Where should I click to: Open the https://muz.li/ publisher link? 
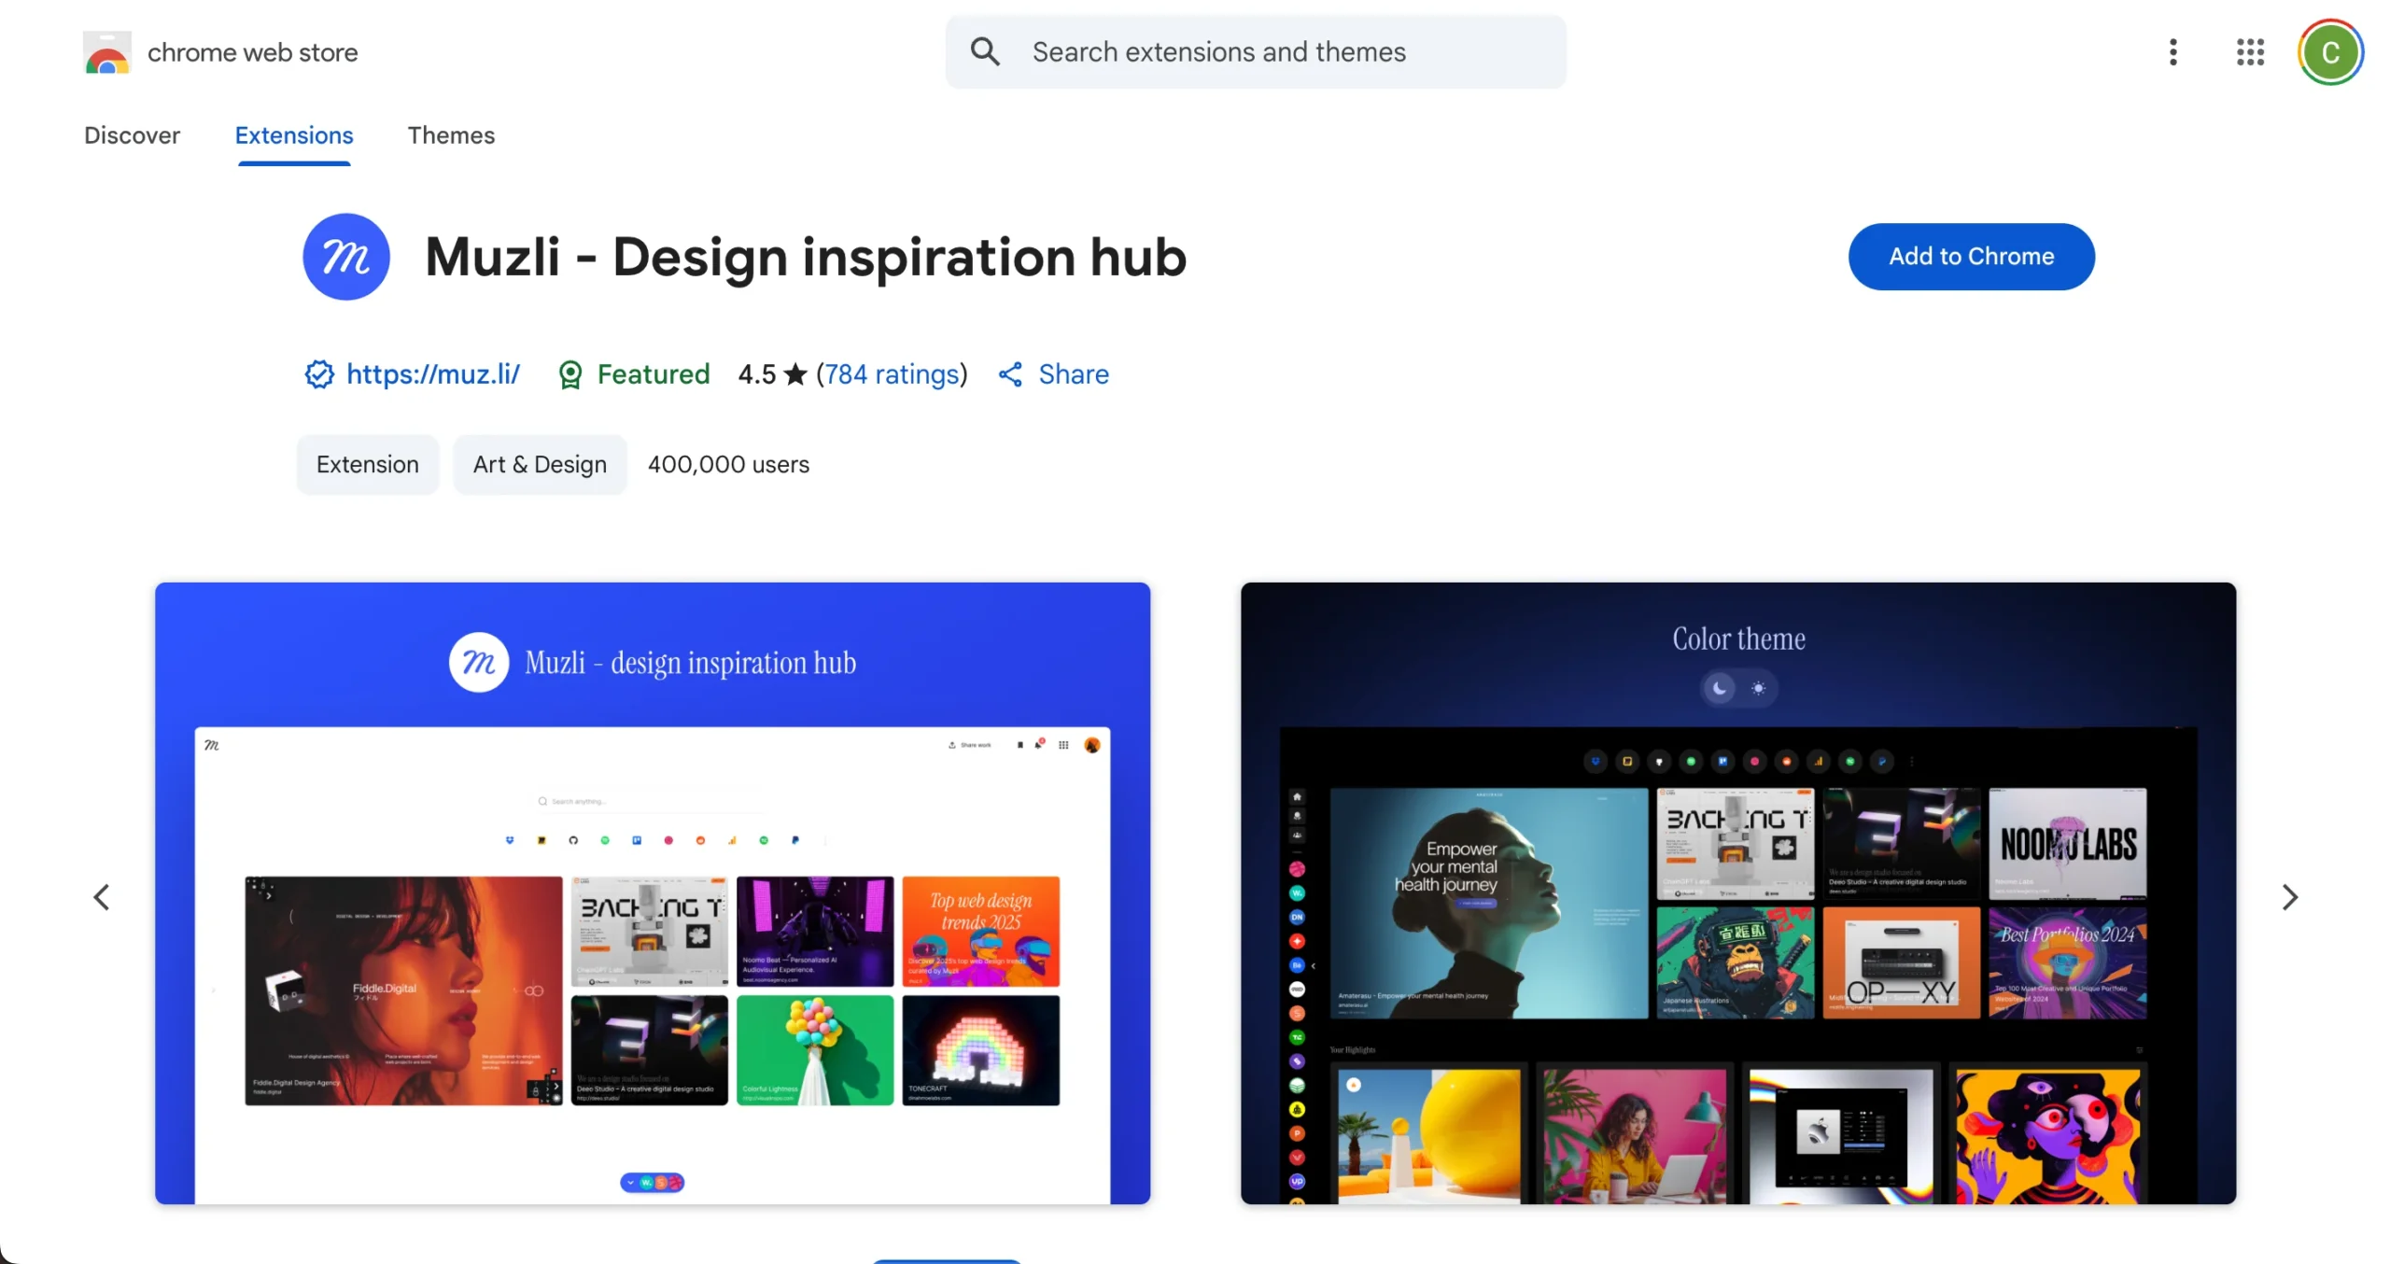[x=432, y=374]
